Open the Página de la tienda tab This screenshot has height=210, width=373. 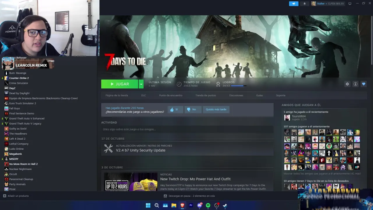(x=117, y=95)
